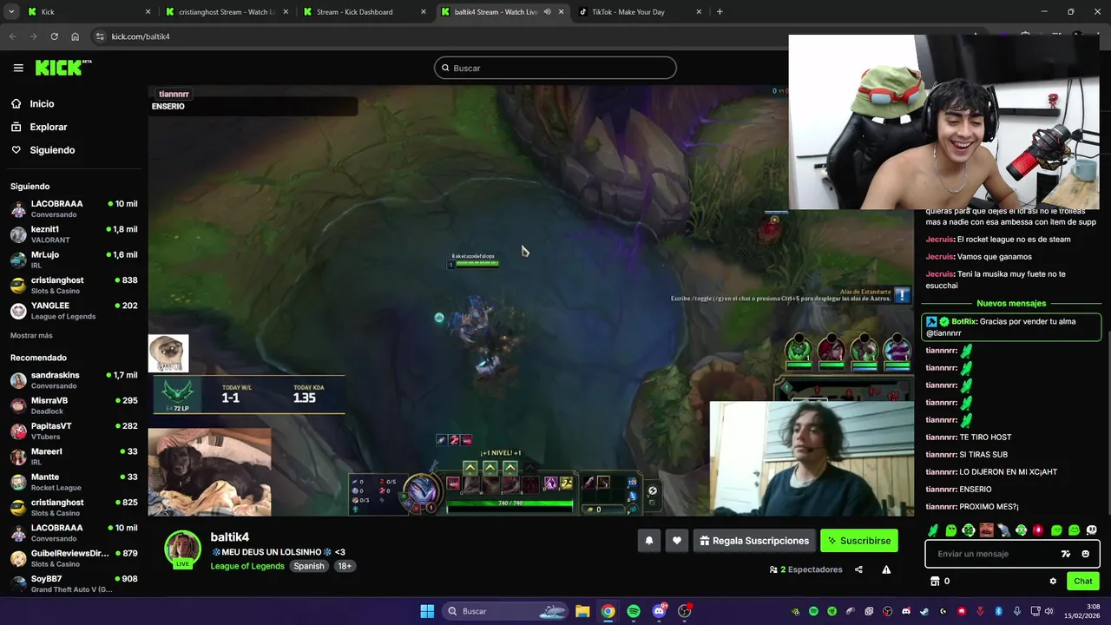Send message with the Chat button
1111x625 pixels.
pyautogui.click(x=1083, y=581)
